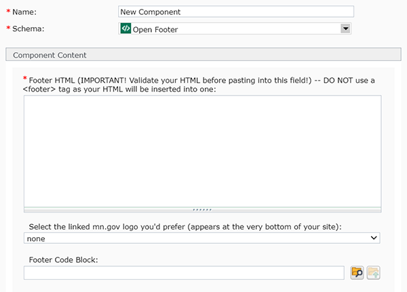Focus the Footer Code Block text input
The width and height of the screenshot is (407, 292).
coord(184,272)
